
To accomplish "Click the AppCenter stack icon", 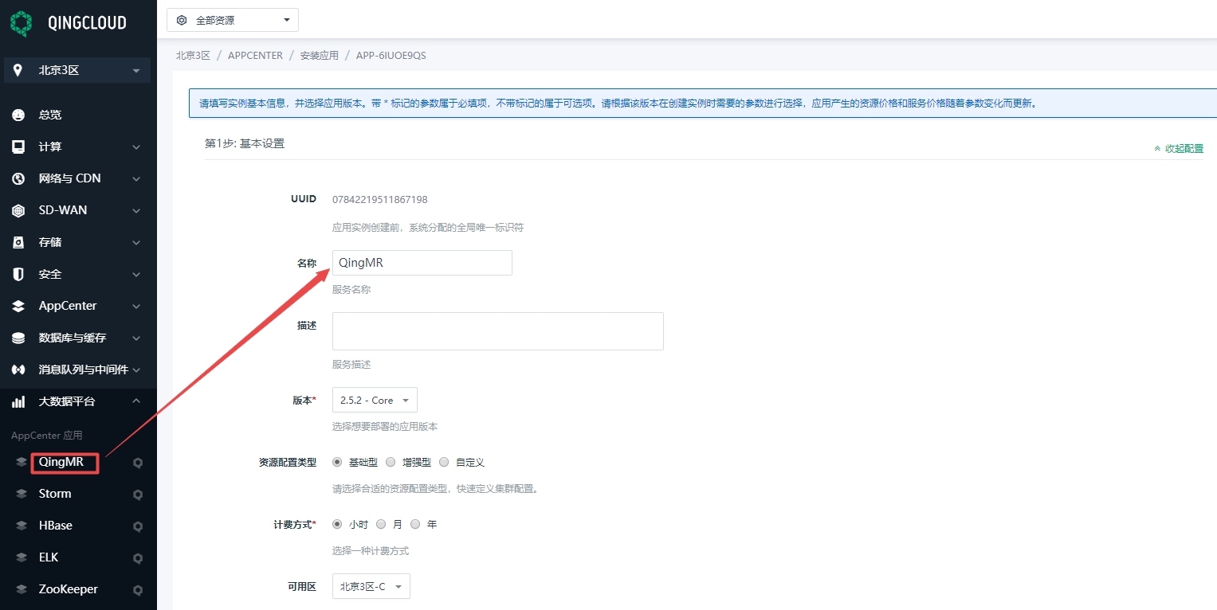I will [x=18, y=306].
